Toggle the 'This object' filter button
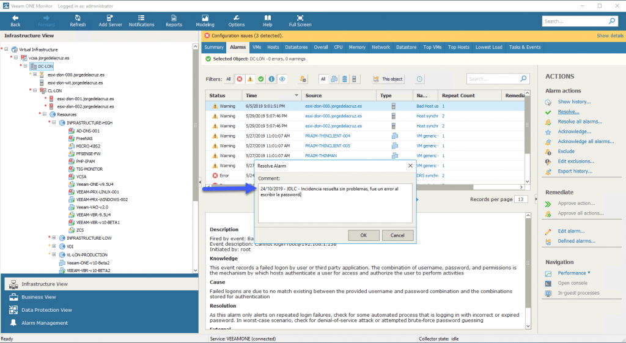Viewport: 626px width, 343px height. [388, 79]
